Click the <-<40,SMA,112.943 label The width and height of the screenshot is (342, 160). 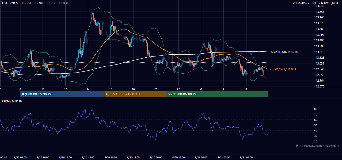coord(283,69)
